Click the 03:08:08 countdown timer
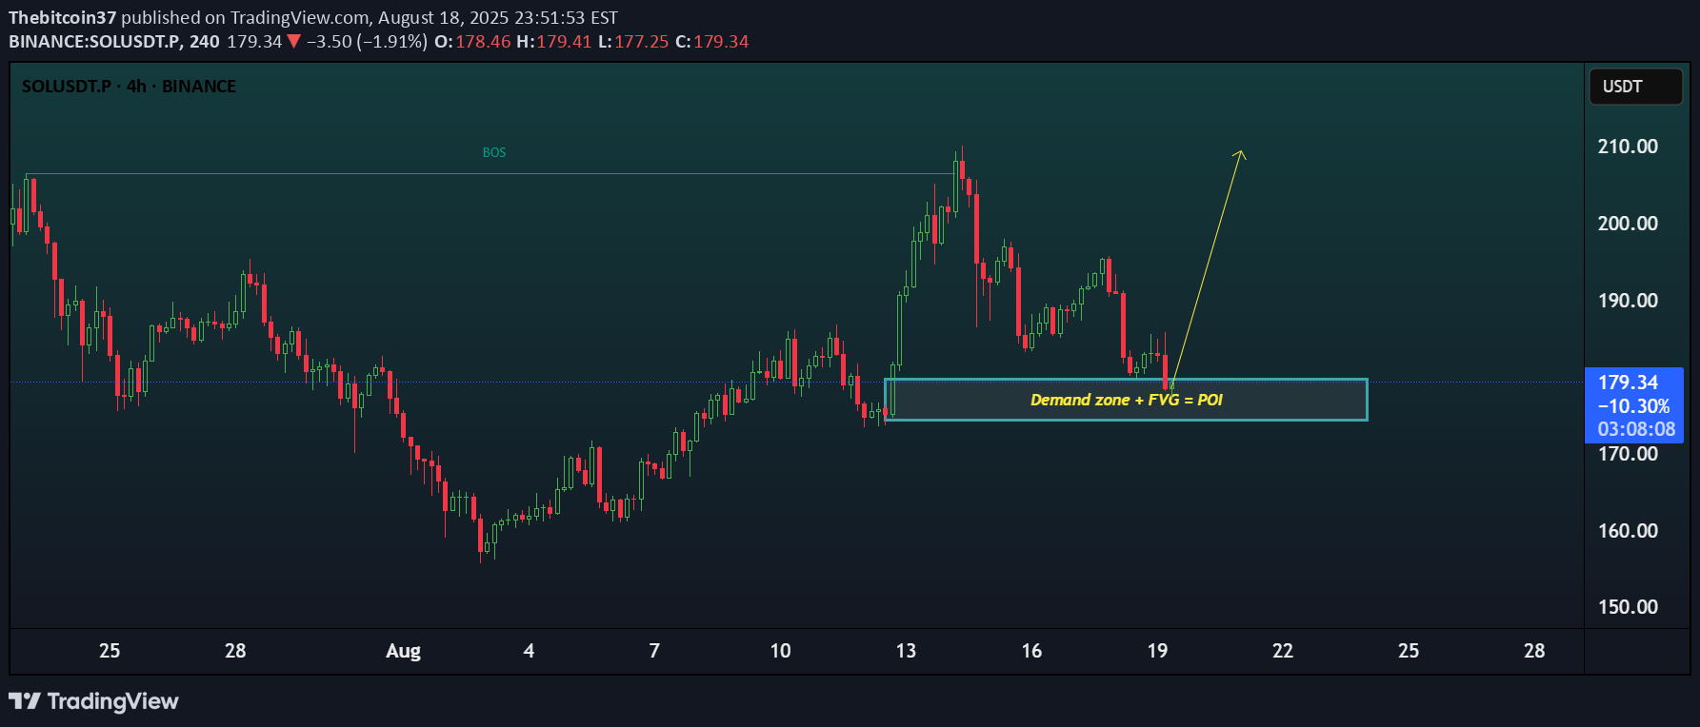 tap(1636, 429)
